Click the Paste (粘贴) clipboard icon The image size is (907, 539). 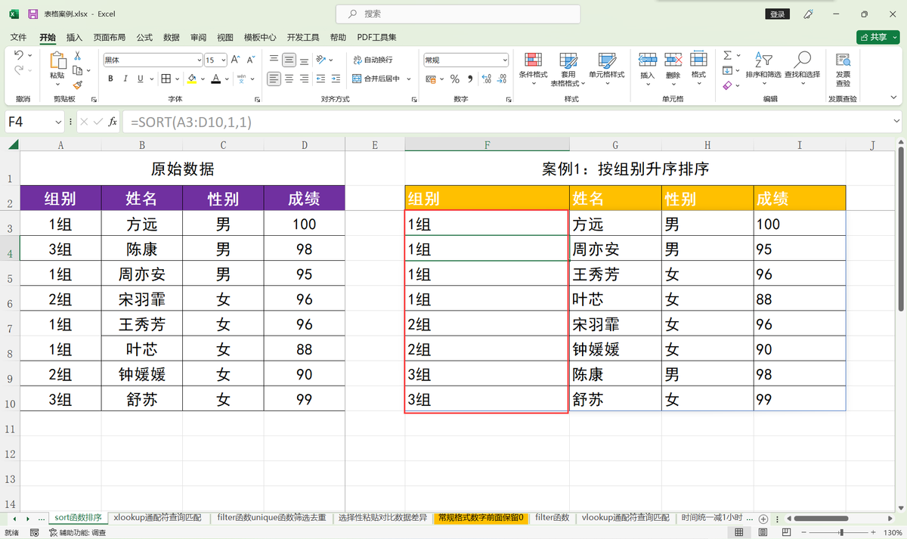pyautogui.click(x=57, y=61)
